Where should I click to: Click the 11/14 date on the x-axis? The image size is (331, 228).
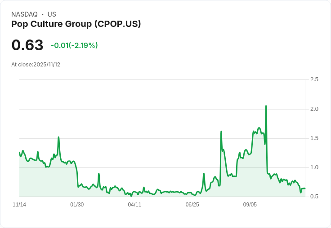[19, 205]
